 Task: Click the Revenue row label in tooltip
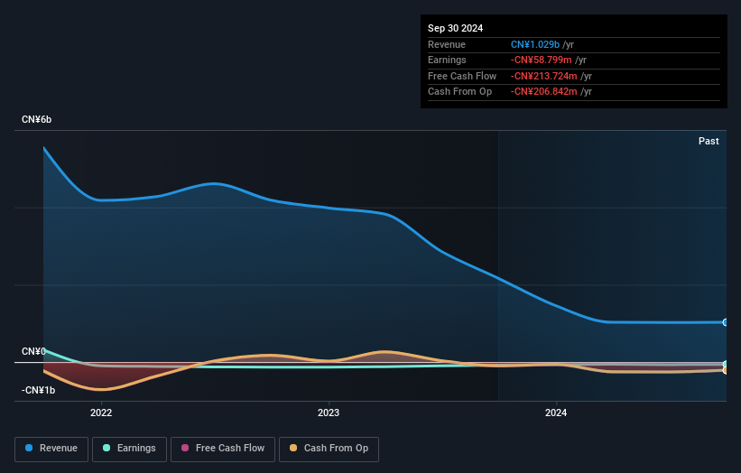447,44
